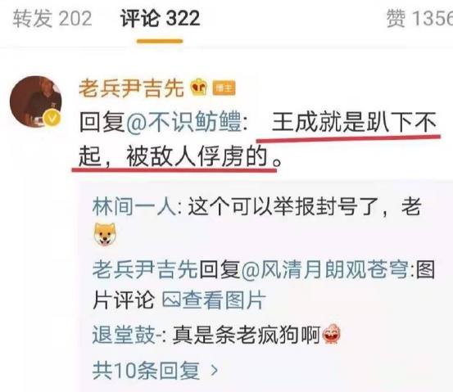Image resolution: width=453 pixels, height=392 pixels.
Task: Select the 评论 322 tab
Action: point(160,19)
